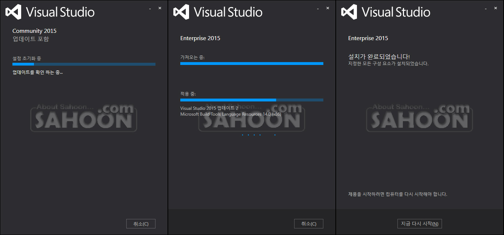This screenshot has height=235, width=504.
Task: Click the Community 2015 edition label
Action: tap(34, 31)
